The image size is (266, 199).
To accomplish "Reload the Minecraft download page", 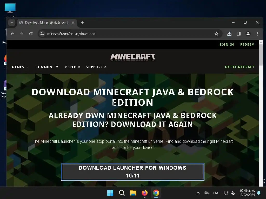I will [31, 34].
